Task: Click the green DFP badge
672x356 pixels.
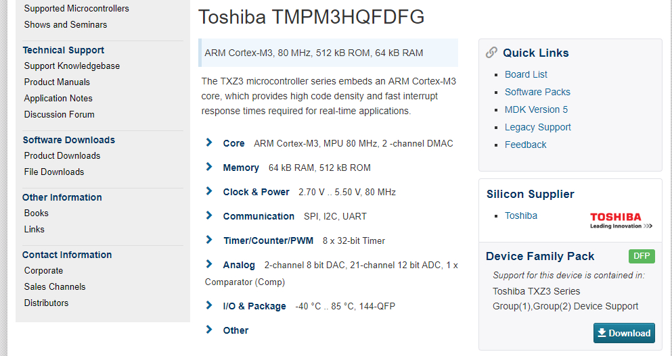Action: point(642,256)
